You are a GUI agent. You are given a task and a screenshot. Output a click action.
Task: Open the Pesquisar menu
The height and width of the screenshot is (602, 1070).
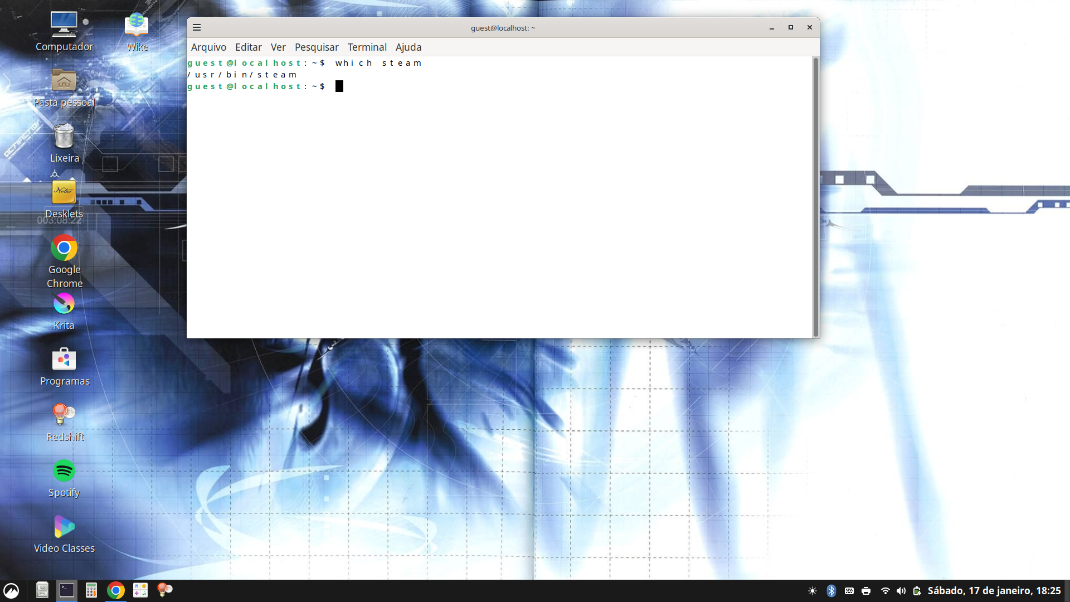316,47
